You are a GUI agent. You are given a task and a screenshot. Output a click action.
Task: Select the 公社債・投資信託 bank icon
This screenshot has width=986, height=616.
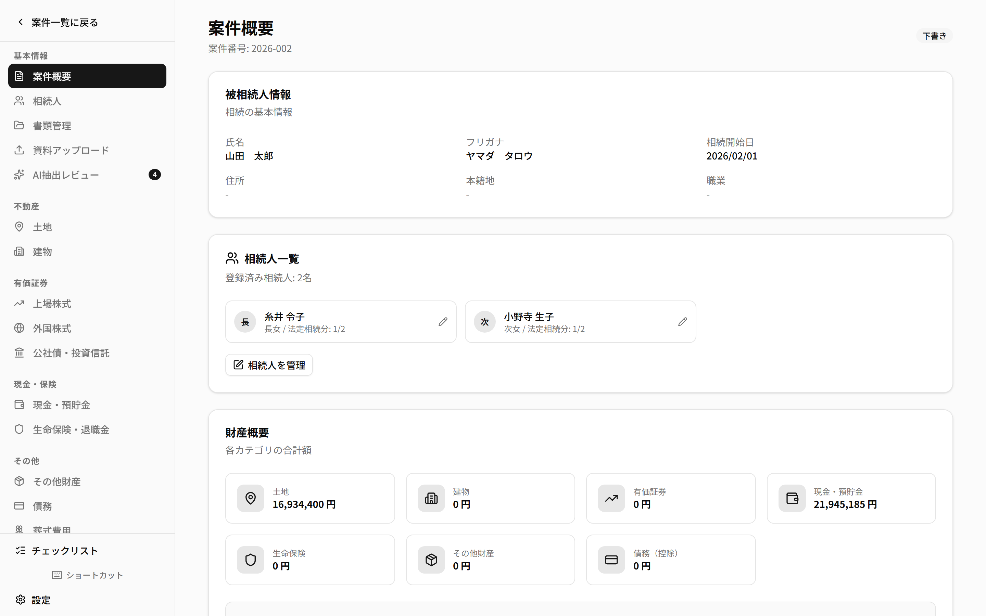click(19, 353)
